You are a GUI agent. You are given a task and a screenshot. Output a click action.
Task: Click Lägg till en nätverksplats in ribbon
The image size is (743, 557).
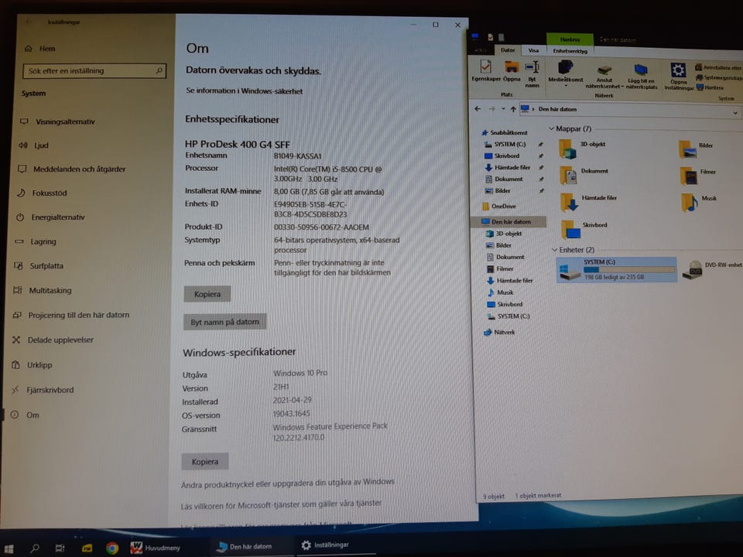[x=641, y=77]
